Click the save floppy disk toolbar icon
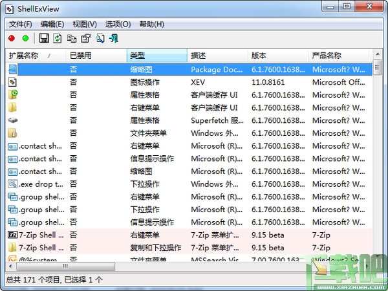 pos(44,38)
